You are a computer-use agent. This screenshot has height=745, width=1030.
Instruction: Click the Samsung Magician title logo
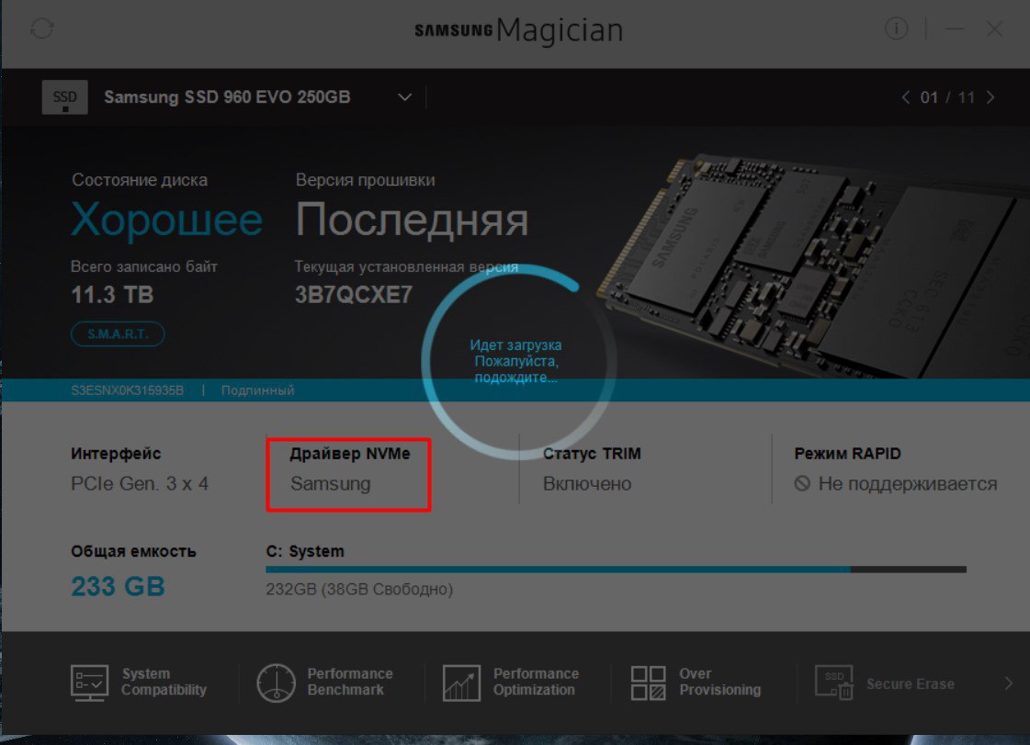[518, 30]
